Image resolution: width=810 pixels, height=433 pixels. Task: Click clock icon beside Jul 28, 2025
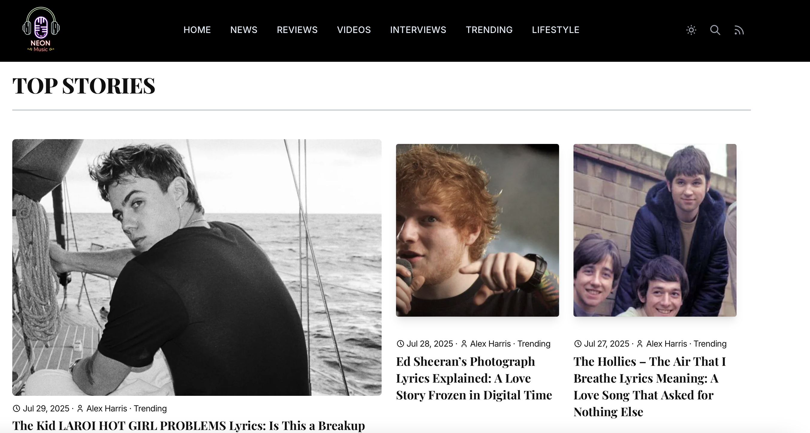[400, 344]
